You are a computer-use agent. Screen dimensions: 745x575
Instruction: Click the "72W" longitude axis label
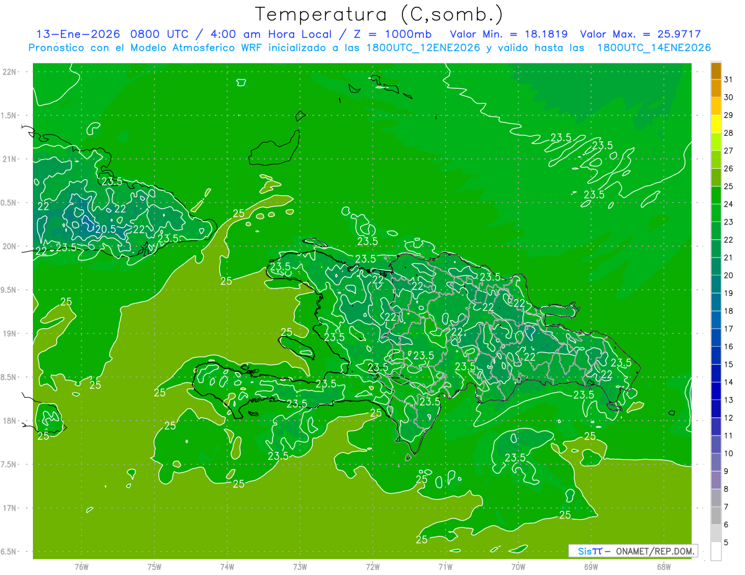[373, 566]
